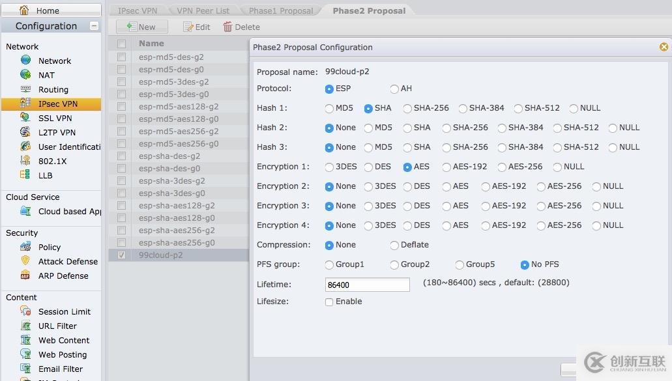Close the Phase2 Proposal Configuration dialog

click(664, 47)
